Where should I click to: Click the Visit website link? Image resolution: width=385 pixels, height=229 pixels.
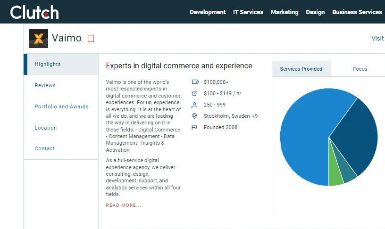[377, 39]
